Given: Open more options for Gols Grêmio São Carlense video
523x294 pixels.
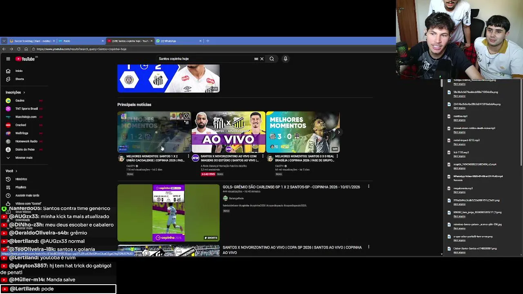Looking at the screenshot, I should tap(369, 187).
